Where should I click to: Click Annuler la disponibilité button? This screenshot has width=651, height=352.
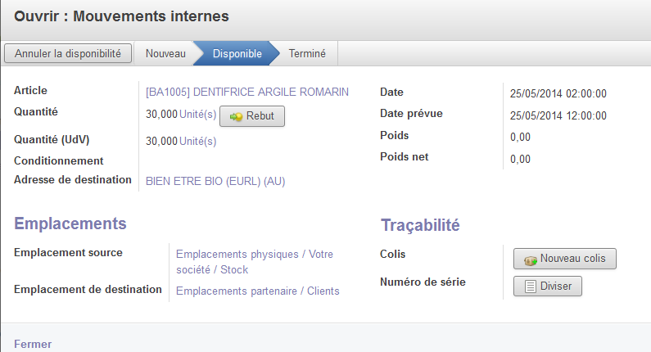point(68,53)
